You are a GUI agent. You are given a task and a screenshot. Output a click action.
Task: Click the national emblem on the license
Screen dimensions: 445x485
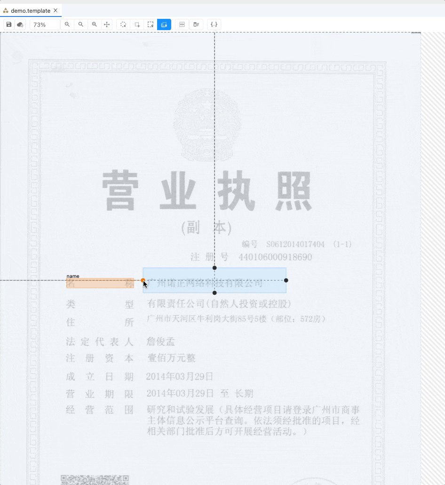point(207,125)
